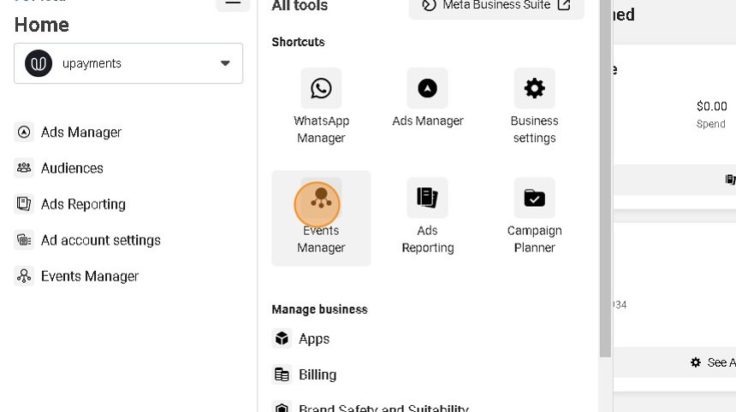Click the Shortcuts section heading
This screenshot has height=412, width=736.
coord(298,42)
